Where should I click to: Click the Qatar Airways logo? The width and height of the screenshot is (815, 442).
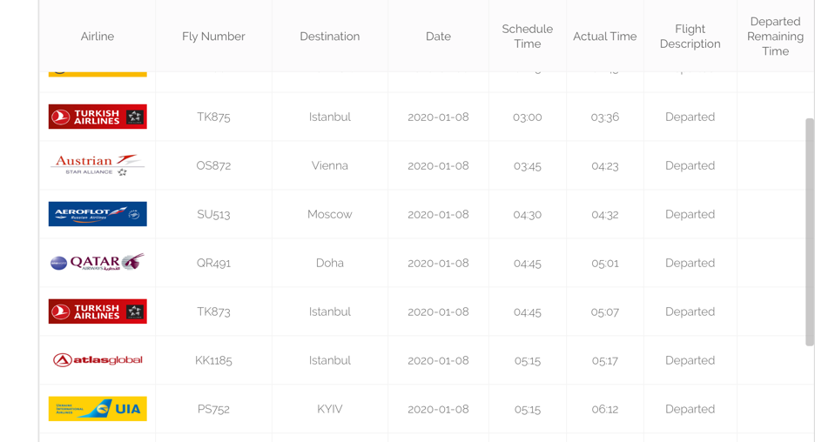click(x=98, y=263)
